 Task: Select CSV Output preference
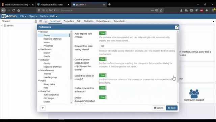[49, 98]
